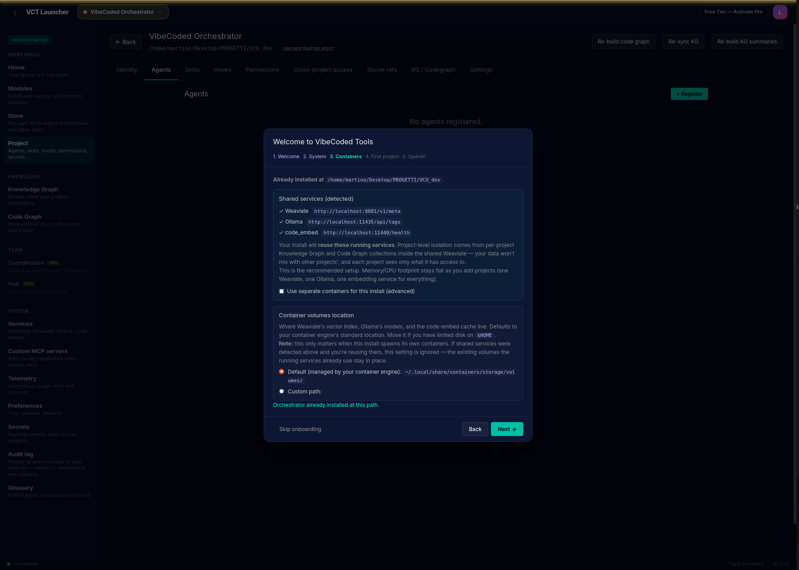Click onboarding step 4. First project
This screenshot has width=799, height=570.
pyautogui.click(x=382, y=156)
